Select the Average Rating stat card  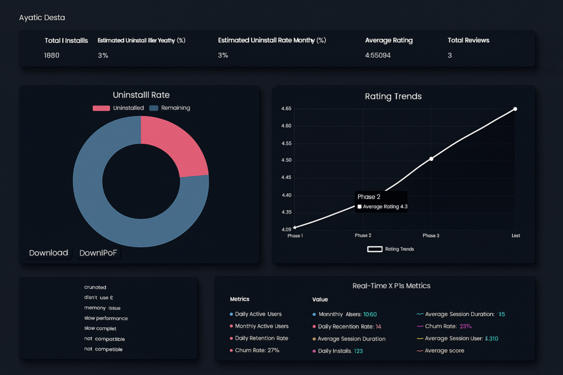389,48
